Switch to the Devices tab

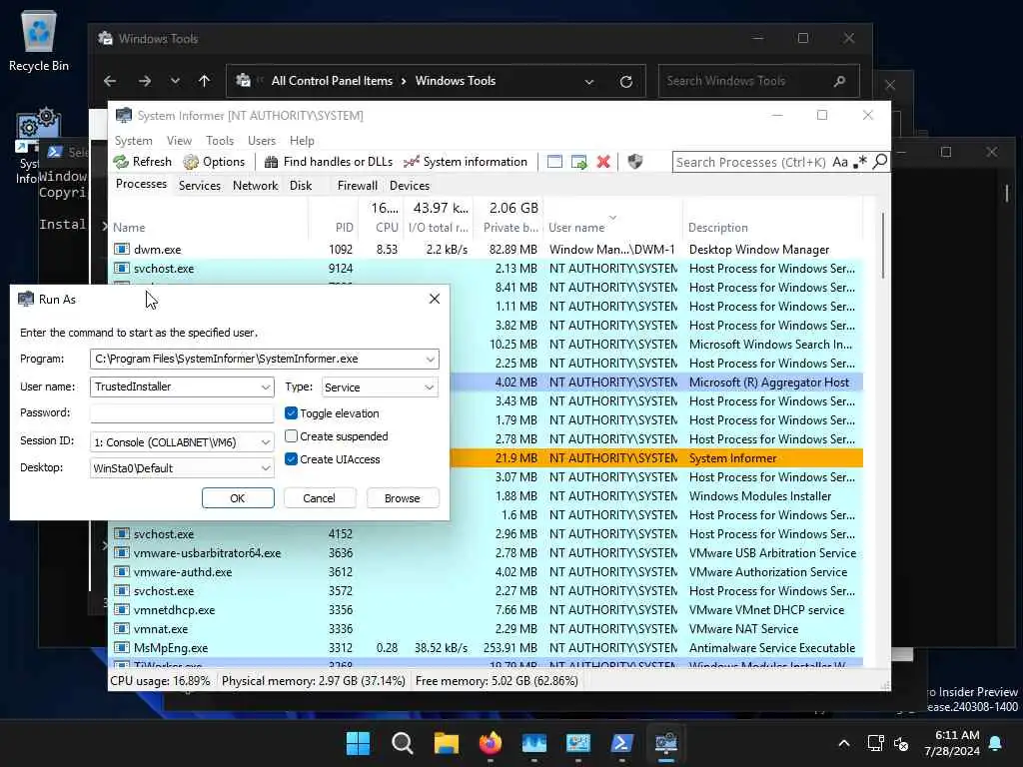coord(409,185)
